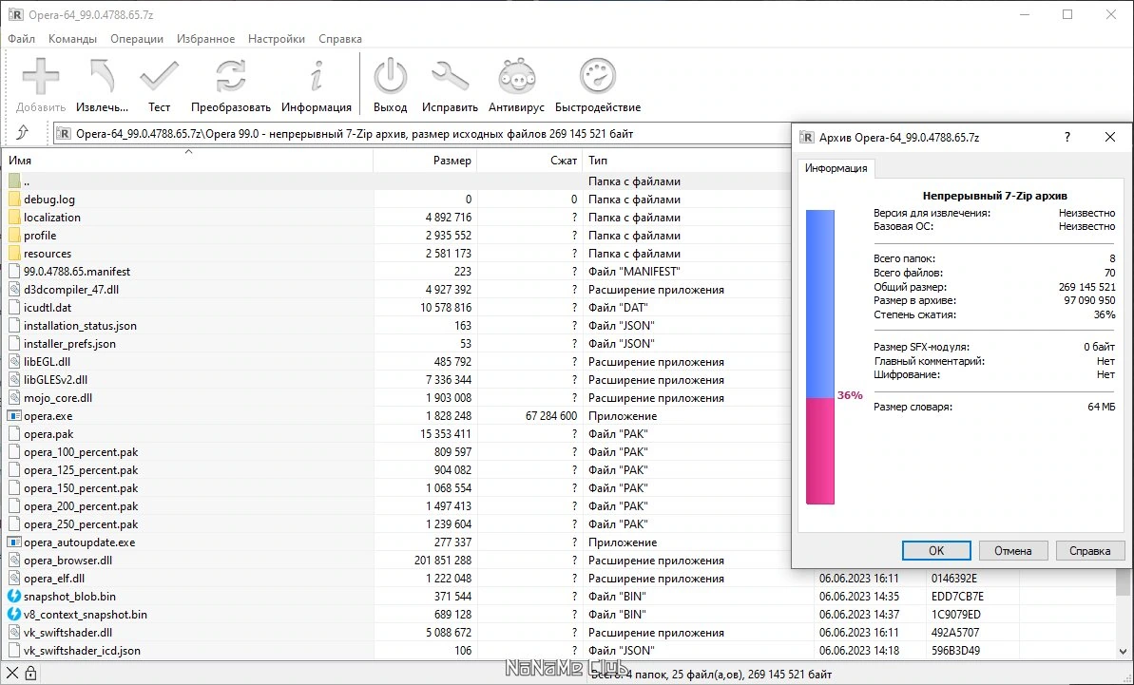Select the 99.0.4788.65.manifest file name
Viewport: 1134px width, 685px height.
(77, 272)
